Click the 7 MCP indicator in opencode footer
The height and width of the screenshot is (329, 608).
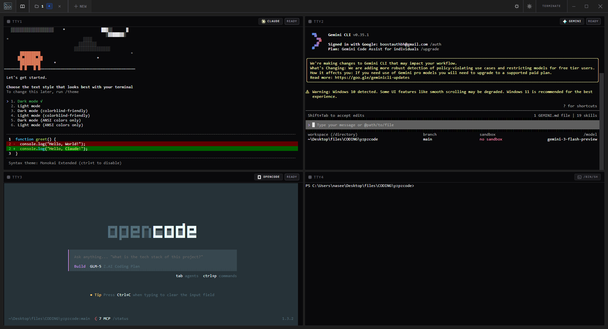point(103,319)
